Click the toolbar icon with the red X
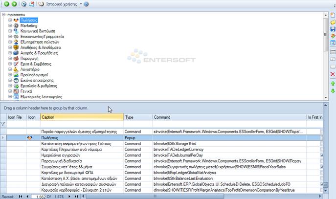Image resolution: width=336 pixels, height=199 pixels. pos(31,4)
